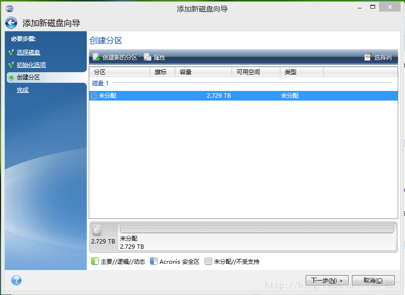Image resolution: width=405 pixels, height=295 pixels.
Task: Click the Acronis app icon in title bar
Action: [10, 9]
